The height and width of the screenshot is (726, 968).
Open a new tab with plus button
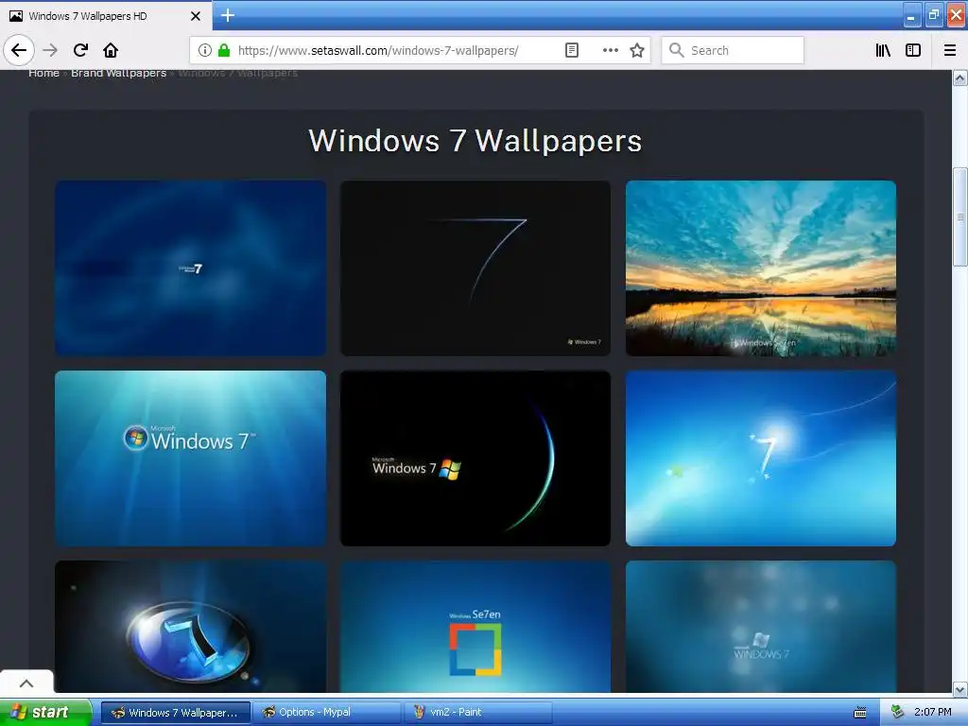[x=228, y=15]
